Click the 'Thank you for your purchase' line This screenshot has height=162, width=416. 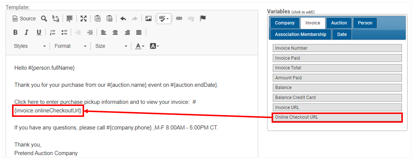pos(116,85)
